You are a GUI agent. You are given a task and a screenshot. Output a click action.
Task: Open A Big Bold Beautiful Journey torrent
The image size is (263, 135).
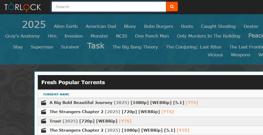[81, 103]
